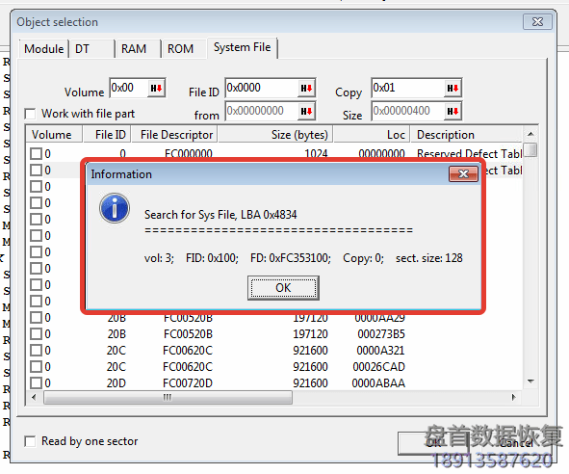Close the Object selection window
The width and height of the screenshot is (569, 474).
(538, 22)
